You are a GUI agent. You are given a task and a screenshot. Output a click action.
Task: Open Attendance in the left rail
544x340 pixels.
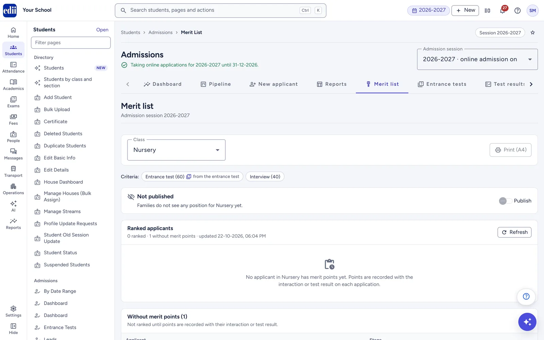pyautogui.click(x=13, y=67)
